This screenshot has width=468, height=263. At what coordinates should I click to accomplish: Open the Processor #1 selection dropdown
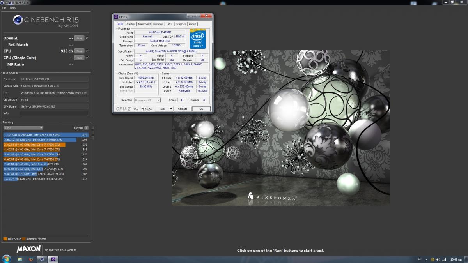(147, 100)
